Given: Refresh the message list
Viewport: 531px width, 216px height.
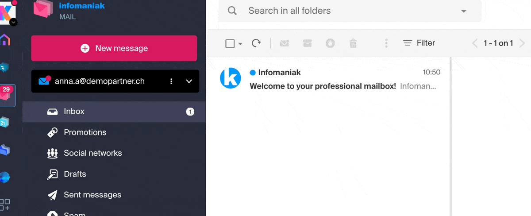Looking at the screenshot, I should (256, 43).
